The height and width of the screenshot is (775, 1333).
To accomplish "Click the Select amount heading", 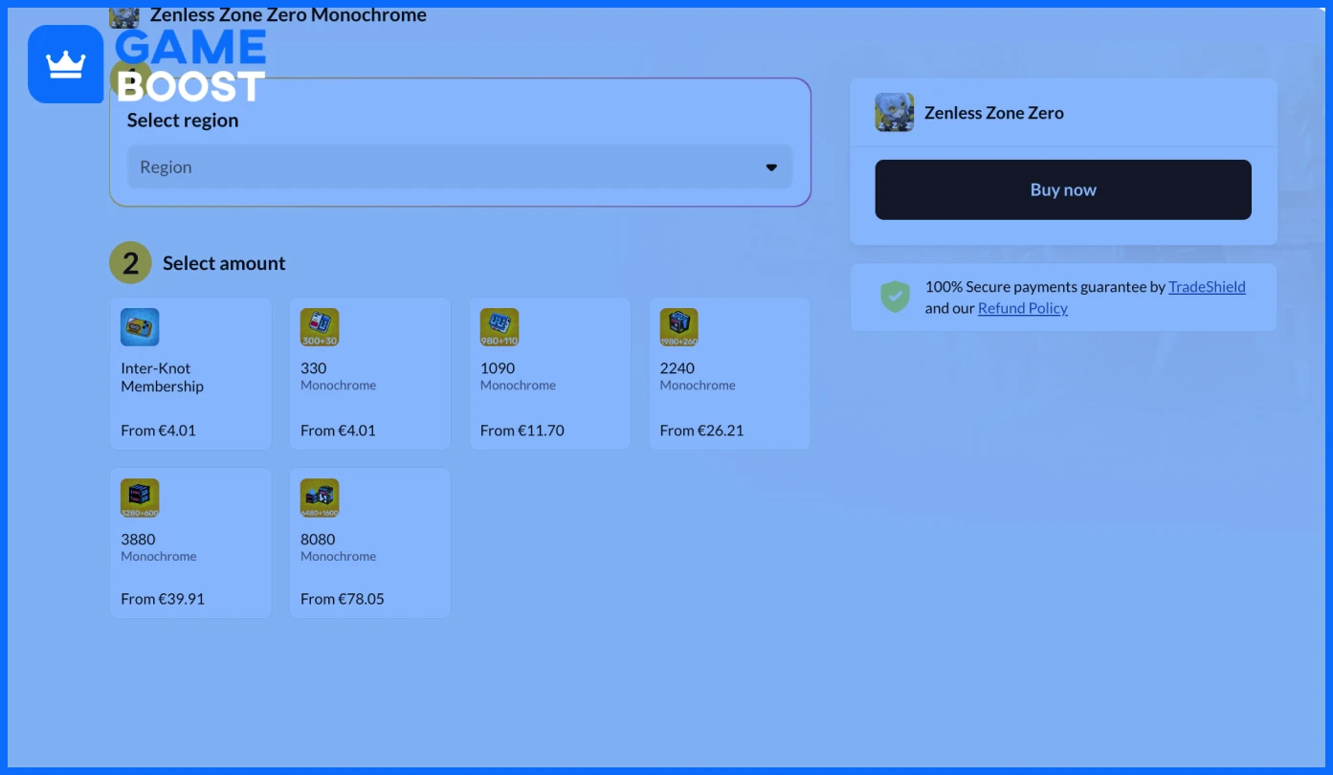I will pos(224,263).
